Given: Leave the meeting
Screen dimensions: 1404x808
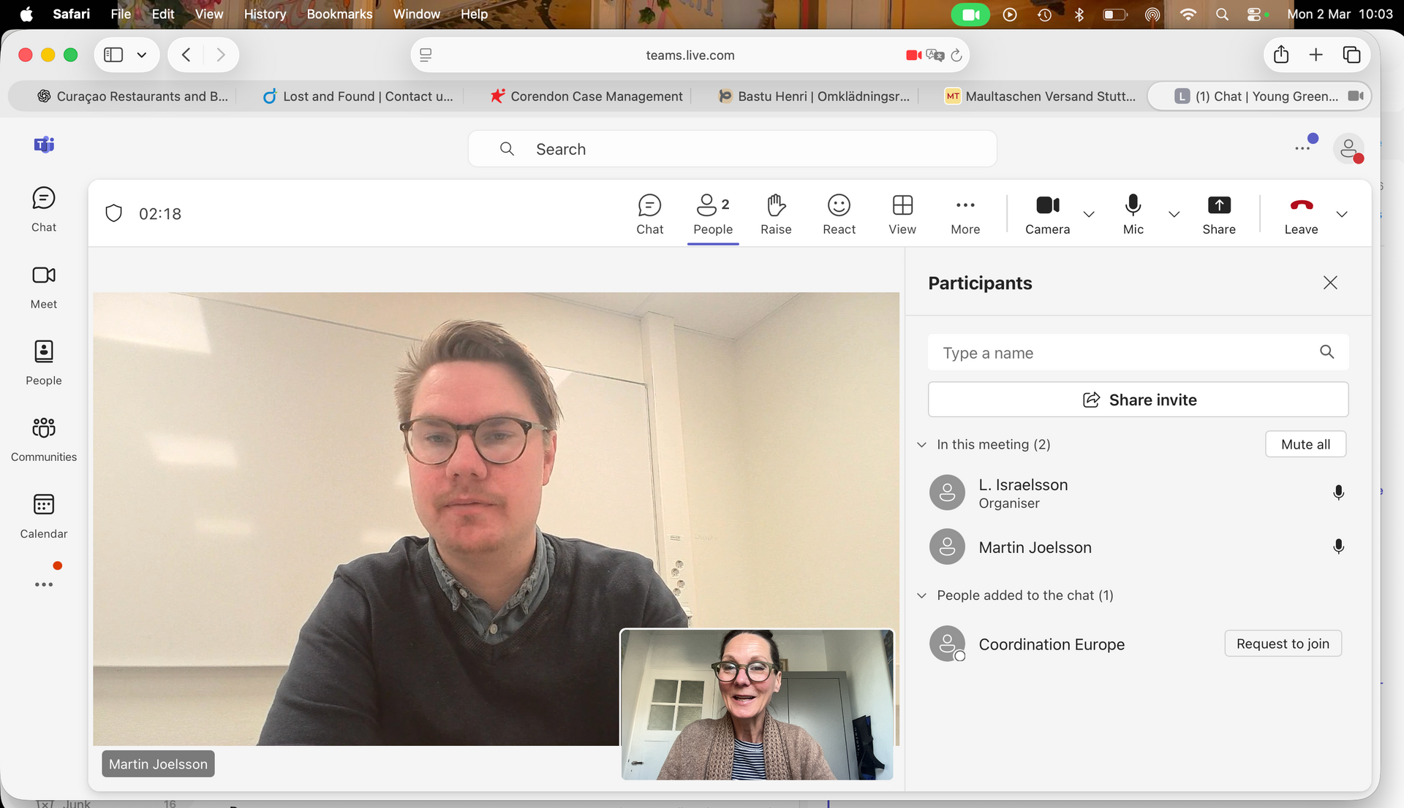Looking at the screenshot, I should pos(1301,214).
